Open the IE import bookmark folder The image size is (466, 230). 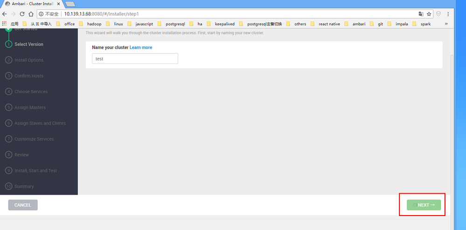(37, 24)
